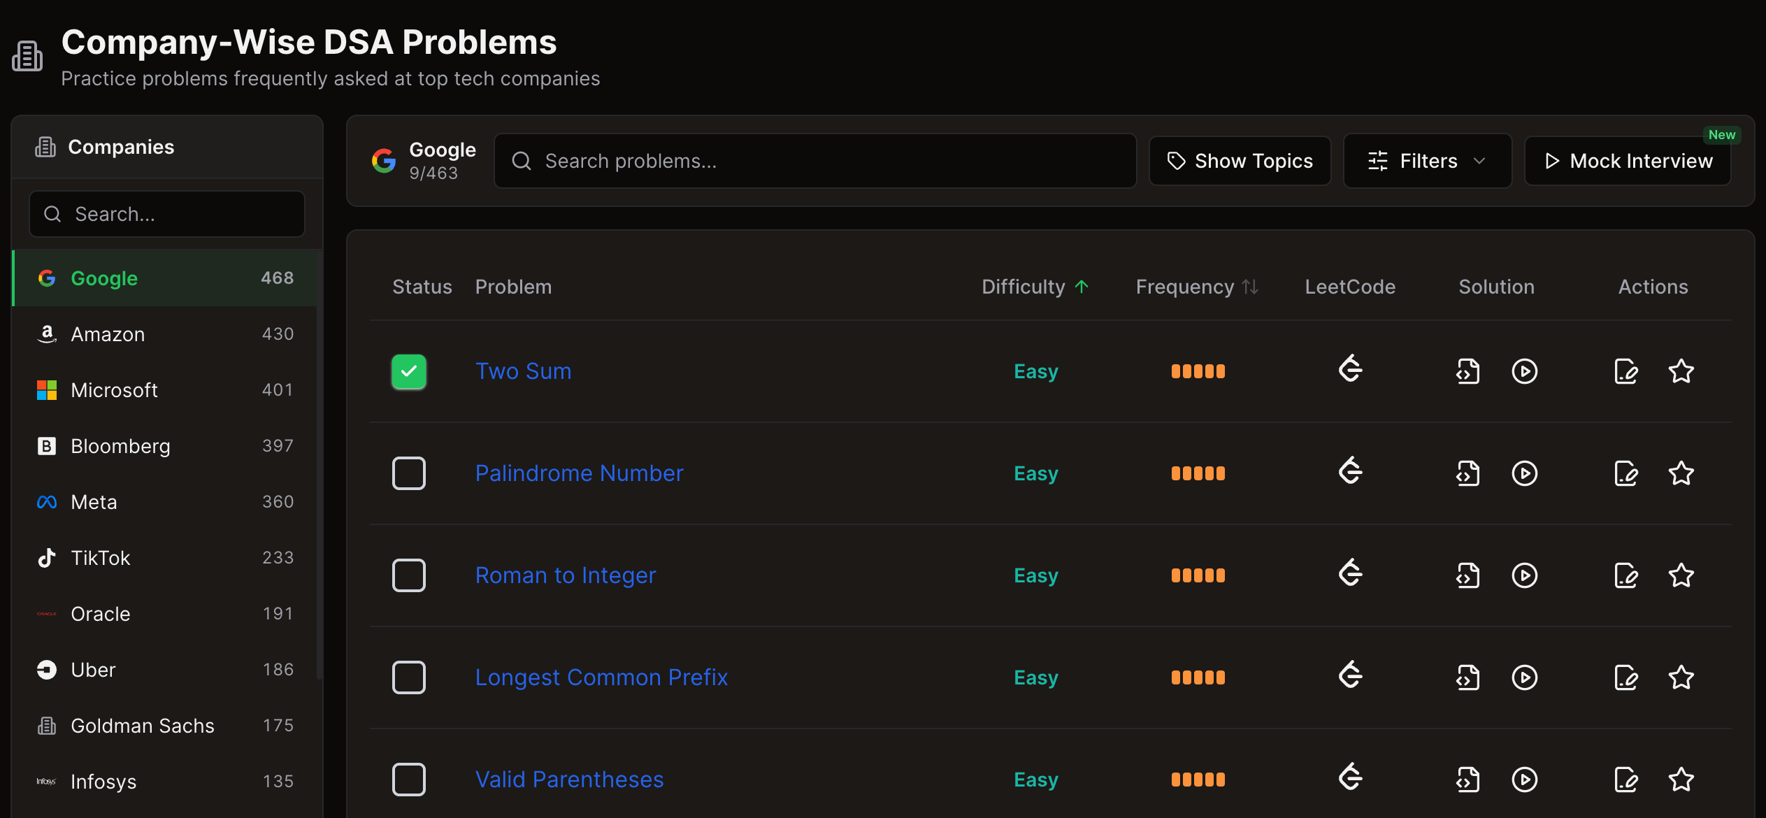1766x818 pixels.
Task: Check the Roman to Integer status box
Action: point(409,575)
